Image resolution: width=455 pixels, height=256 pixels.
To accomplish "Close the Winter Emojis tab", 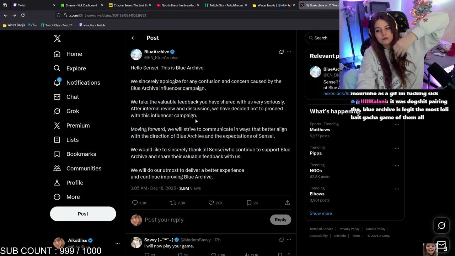I will tap(294, 5).
